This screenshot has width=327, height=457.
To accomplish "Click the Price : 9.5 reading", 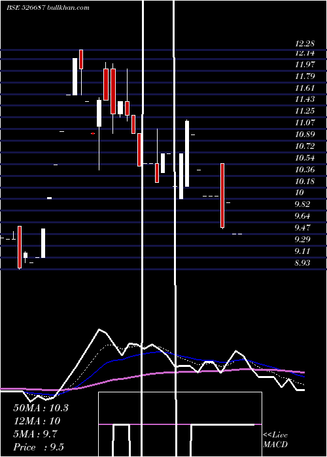I will (39, 447).
